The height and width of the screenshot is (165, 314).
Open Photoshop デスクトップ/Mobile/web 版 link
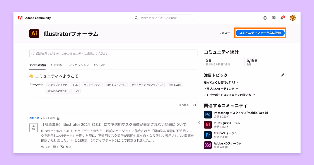point(241,113)
